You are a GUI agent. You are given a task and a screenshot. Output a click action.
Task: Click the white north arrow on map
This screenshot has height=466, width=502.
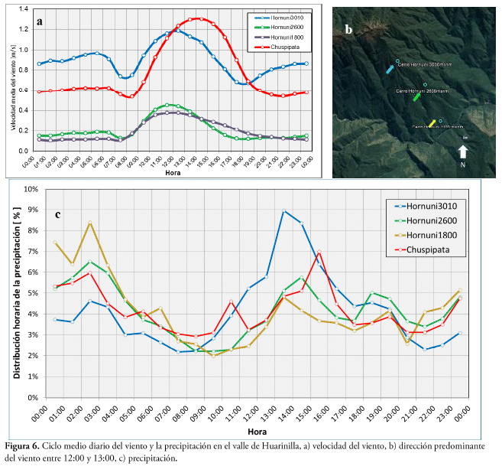pos(463,150)
